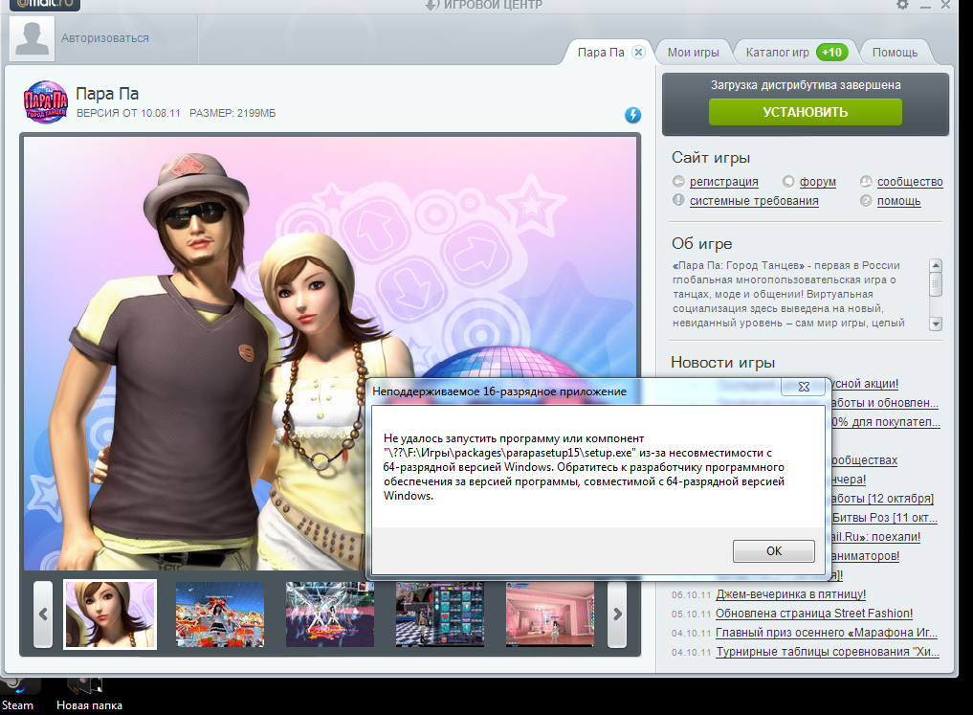Viewport: 973px width, 715px height.
Task: Click OK in the error dialog
Action: point(773,551)
